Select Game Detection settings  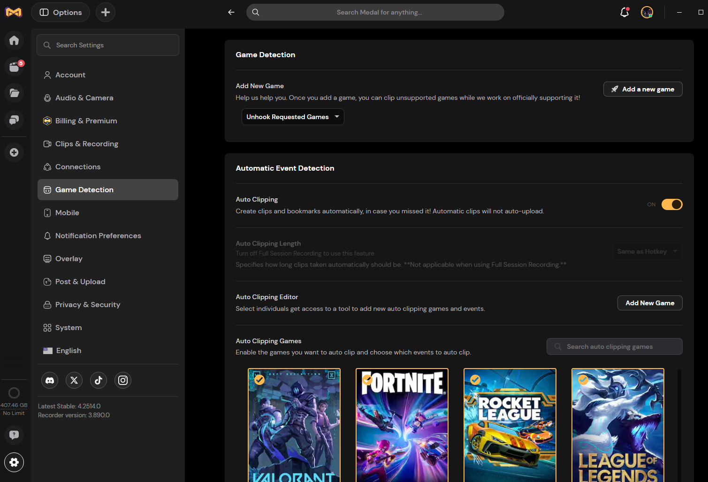pos(108,190)
